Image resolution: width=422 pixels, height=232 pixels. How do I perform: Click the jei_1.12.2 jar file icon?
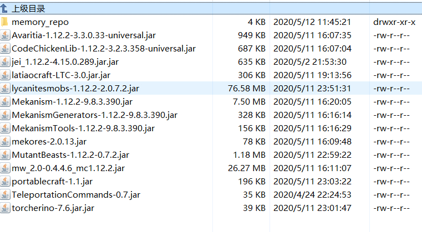(5, 62)
